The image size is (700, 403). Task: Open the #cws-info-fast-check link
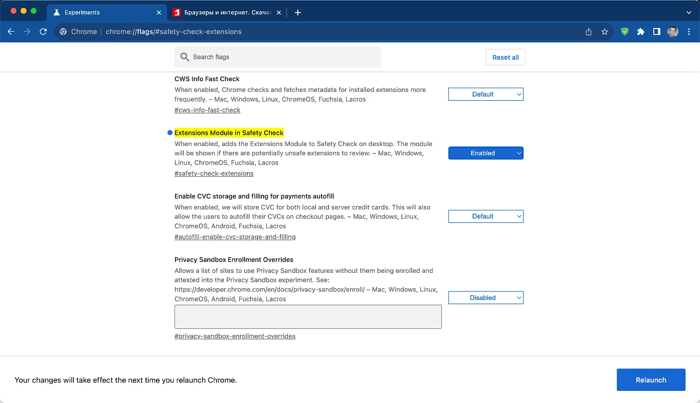click(x=207, y=110)
